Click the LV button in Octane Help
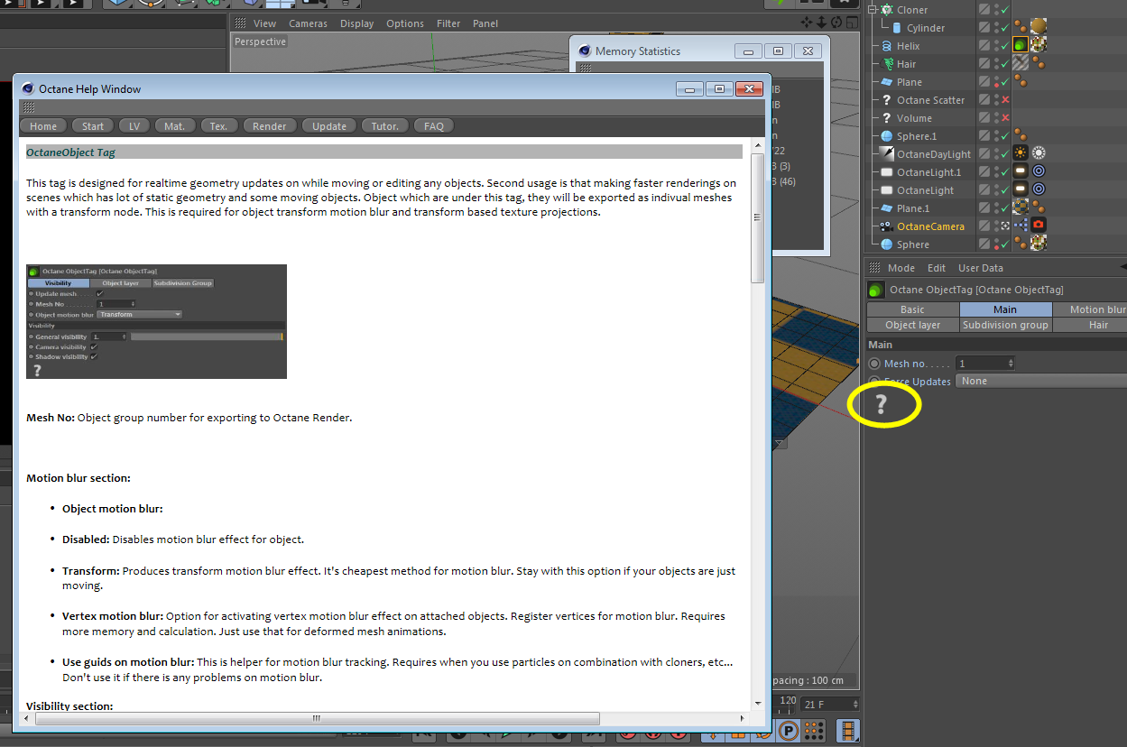This screenshot has height=747, width=1127. [134, 126]
